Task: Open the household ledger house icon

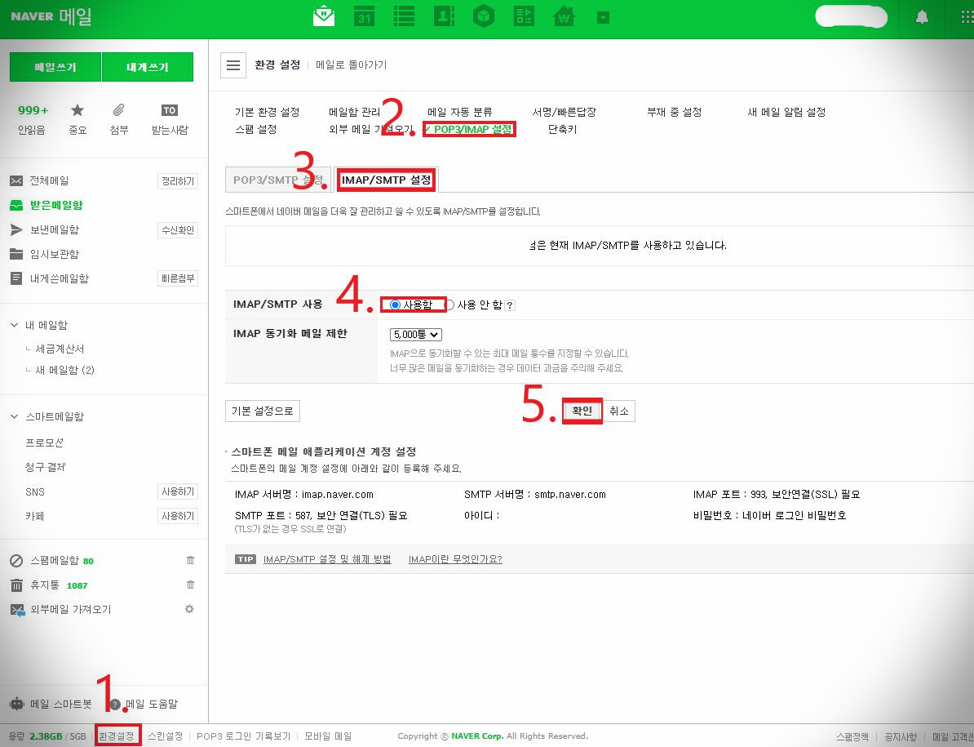Action: [564, 16]
